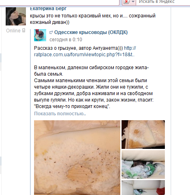Open top right torn cushion photo
This screenshot has height=195, width=190.
(x=143, y=134)
